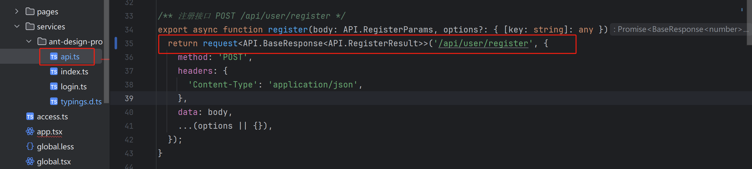Viewport: 752px width, 169px height.
Task: Click the folder icon for services
Action: pos(30,27)
